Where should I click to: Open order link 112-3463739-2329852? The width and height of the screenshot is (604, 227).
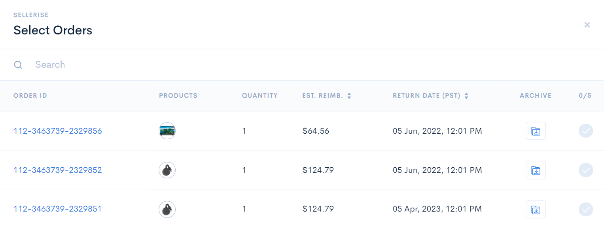pyautogui.click(x=58, y=170)
